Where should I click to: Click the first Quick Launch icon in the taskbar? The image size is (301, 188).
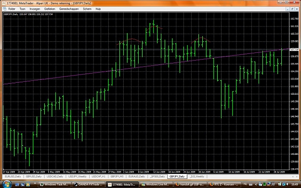pyautogui.click(x=17, y=184)
